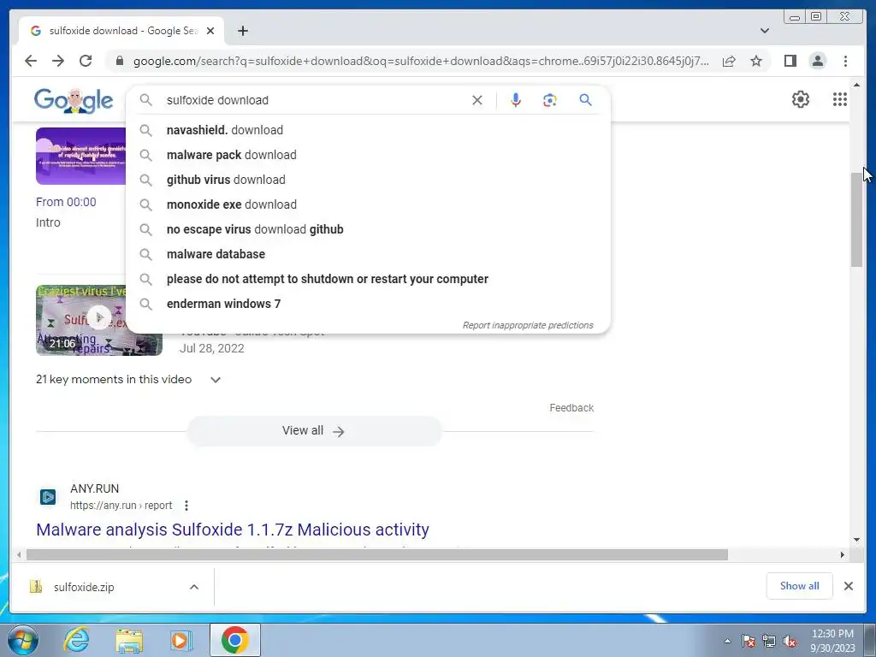Open Google quick settings gear
The height and width of the screenshot is (657, 876).
tap(801, 99)
